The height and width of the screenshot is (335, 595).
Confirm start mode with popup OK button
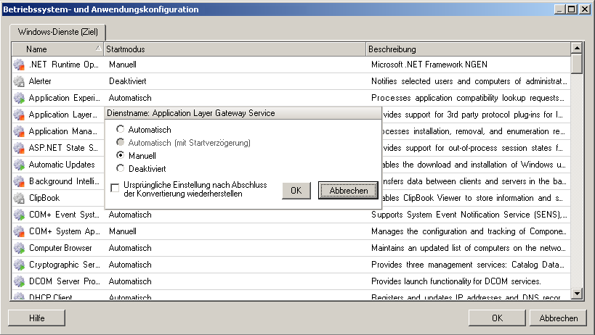[296, 191]
